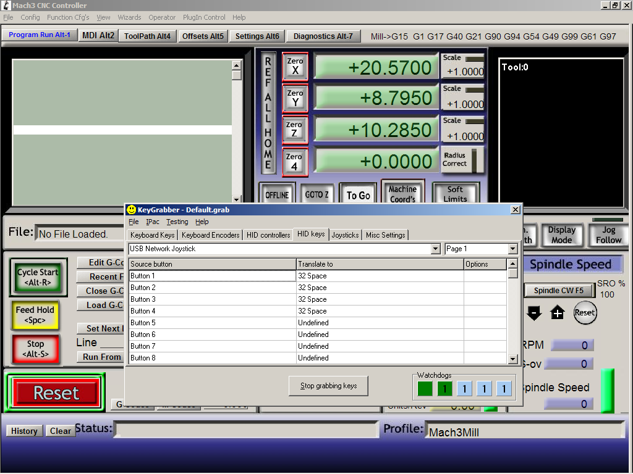Open the KeyGrabber Testing menu
Screen dimensions: 633x474
[x=177, y=222]
